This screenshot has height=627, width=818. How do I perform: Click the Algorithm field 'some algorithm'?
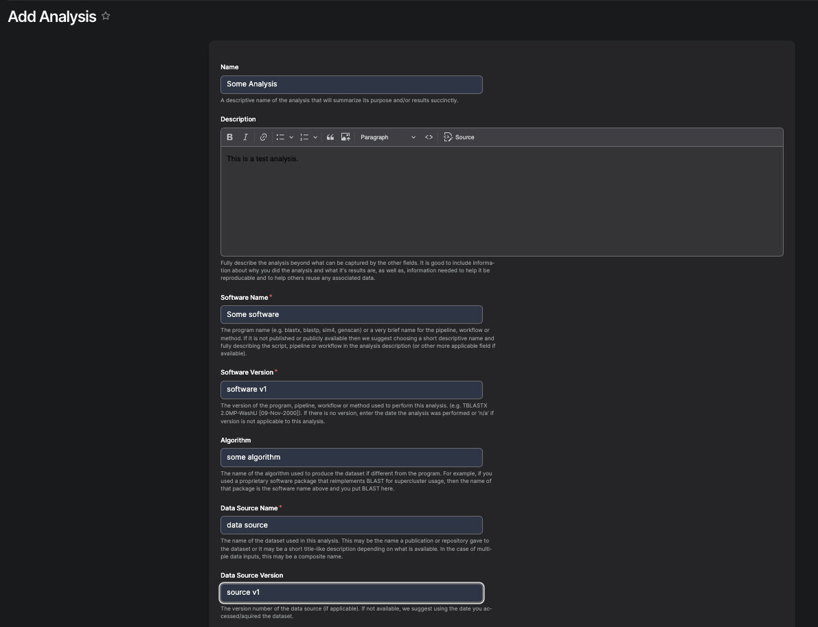pyautogui.click(x=352, y=458)
